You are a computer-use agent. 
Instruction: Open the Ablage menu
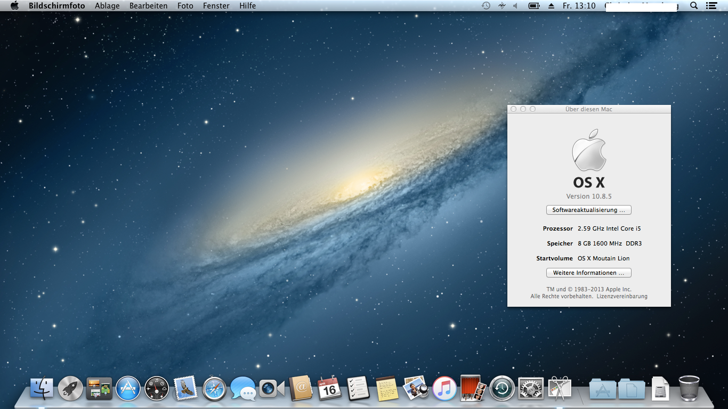(107, 6)
